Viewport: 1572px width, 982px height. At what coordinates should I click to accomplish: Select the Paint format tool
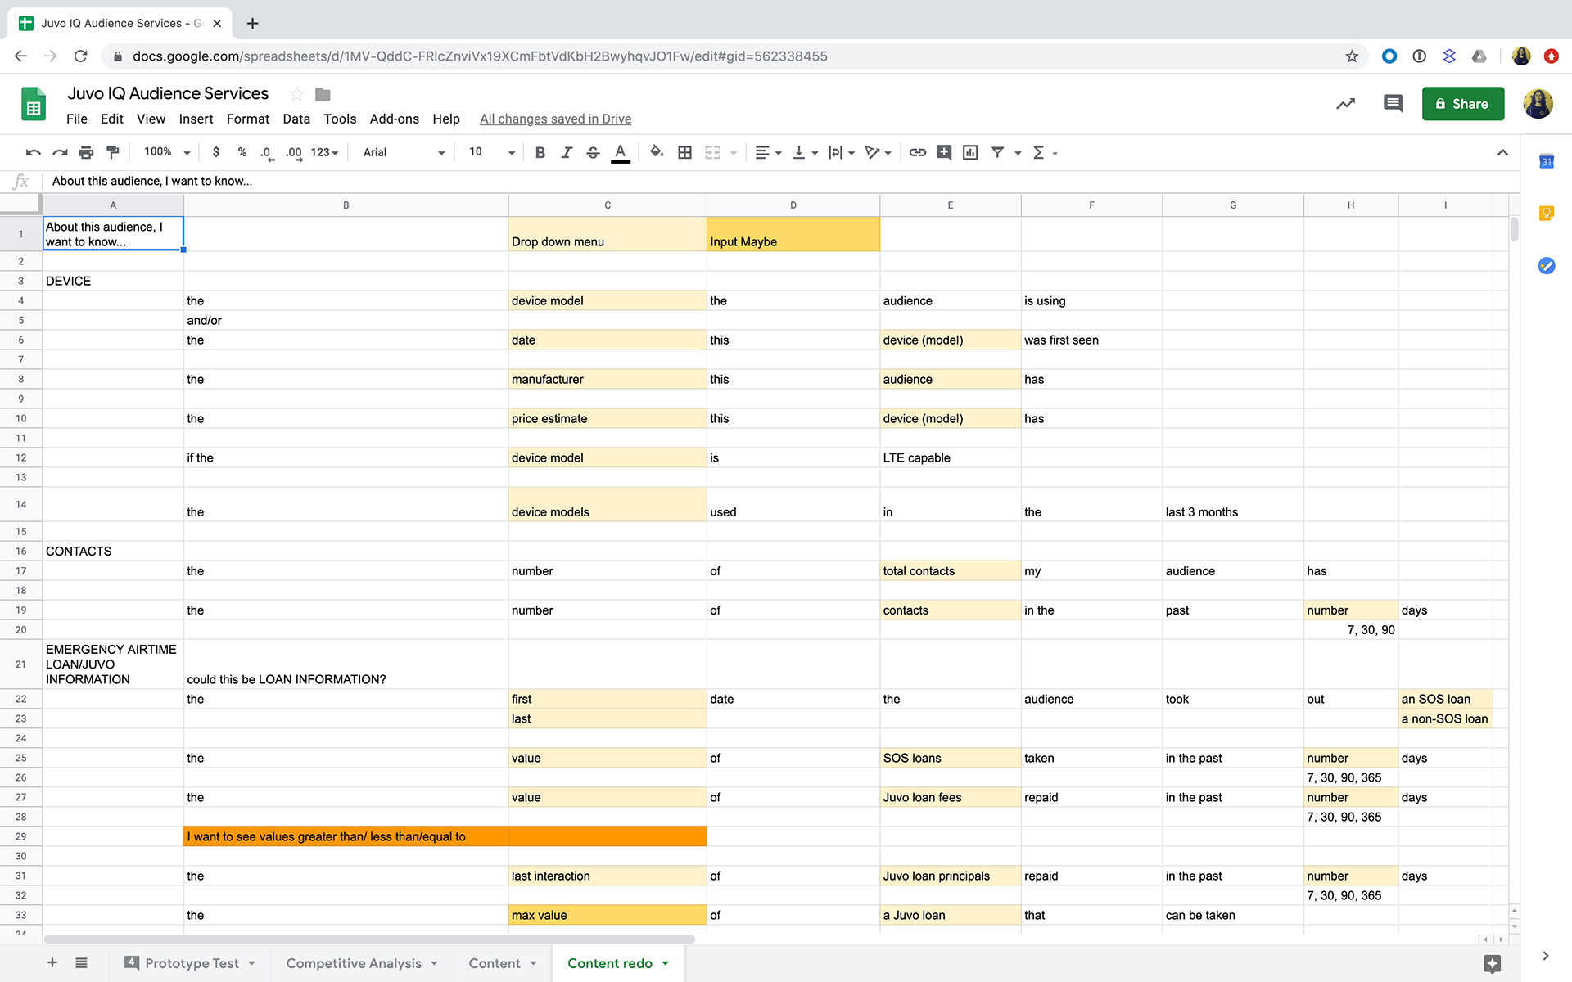[x=113, y=152]
